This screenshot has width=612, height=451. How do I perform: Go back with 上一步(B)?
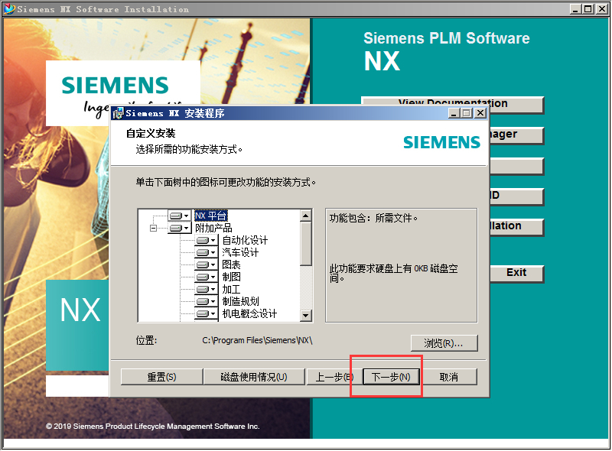pyautogui.click(x=334, y=377)
